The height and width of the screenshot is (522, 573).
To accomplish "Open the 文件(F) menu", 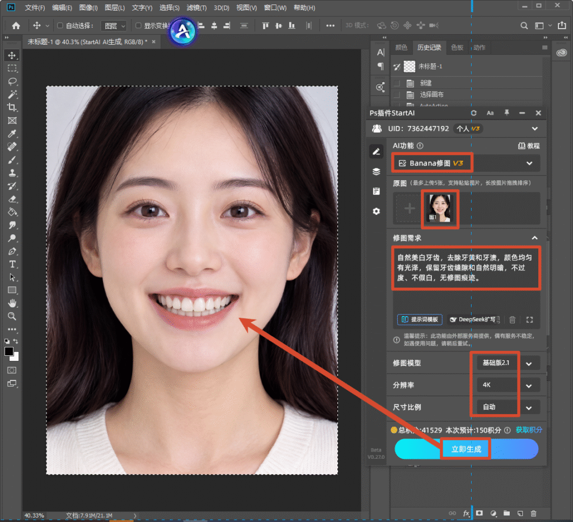I will [x=35, y=8].
